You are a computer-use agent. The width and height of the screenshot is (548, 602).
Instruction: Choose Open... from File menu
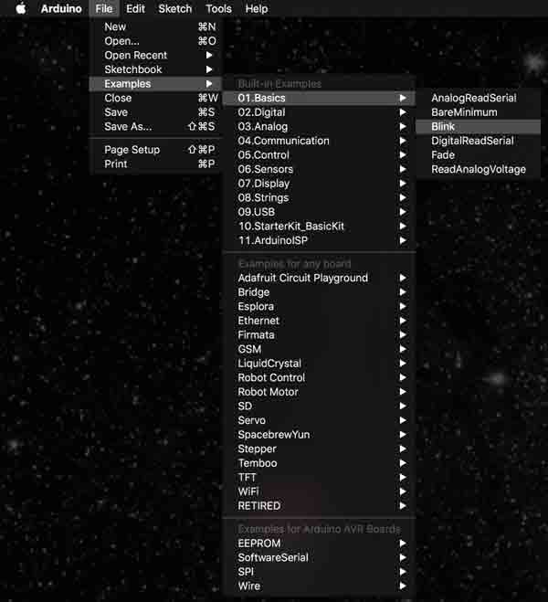[155, 41]
